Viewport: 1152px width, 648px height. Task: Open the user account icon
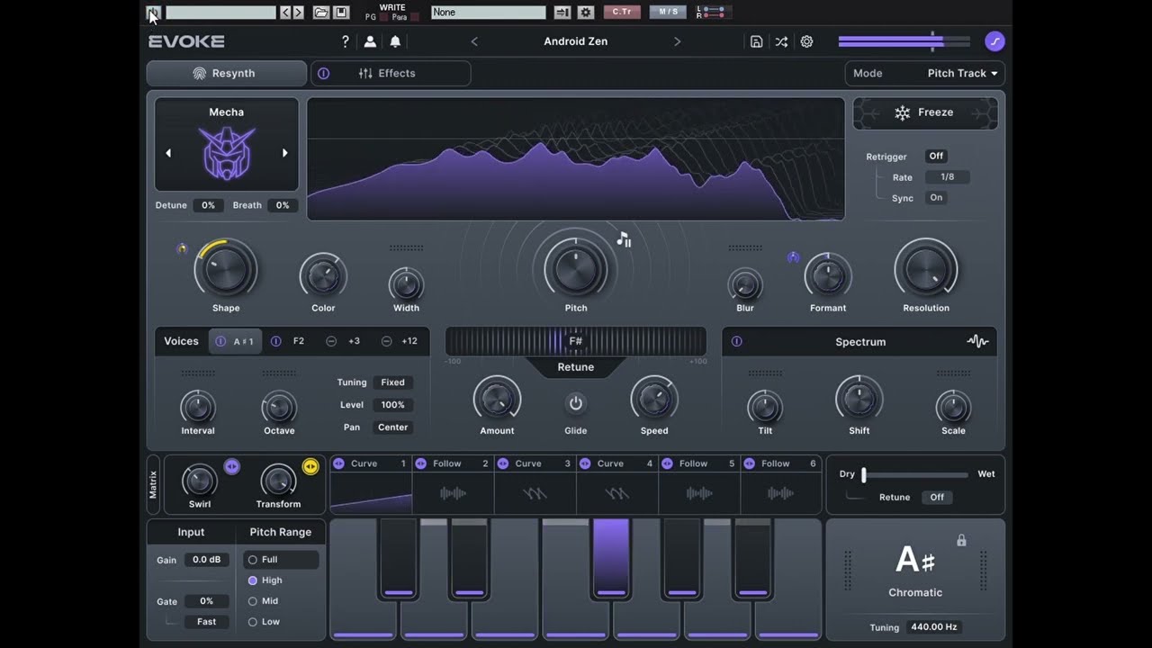370,41
